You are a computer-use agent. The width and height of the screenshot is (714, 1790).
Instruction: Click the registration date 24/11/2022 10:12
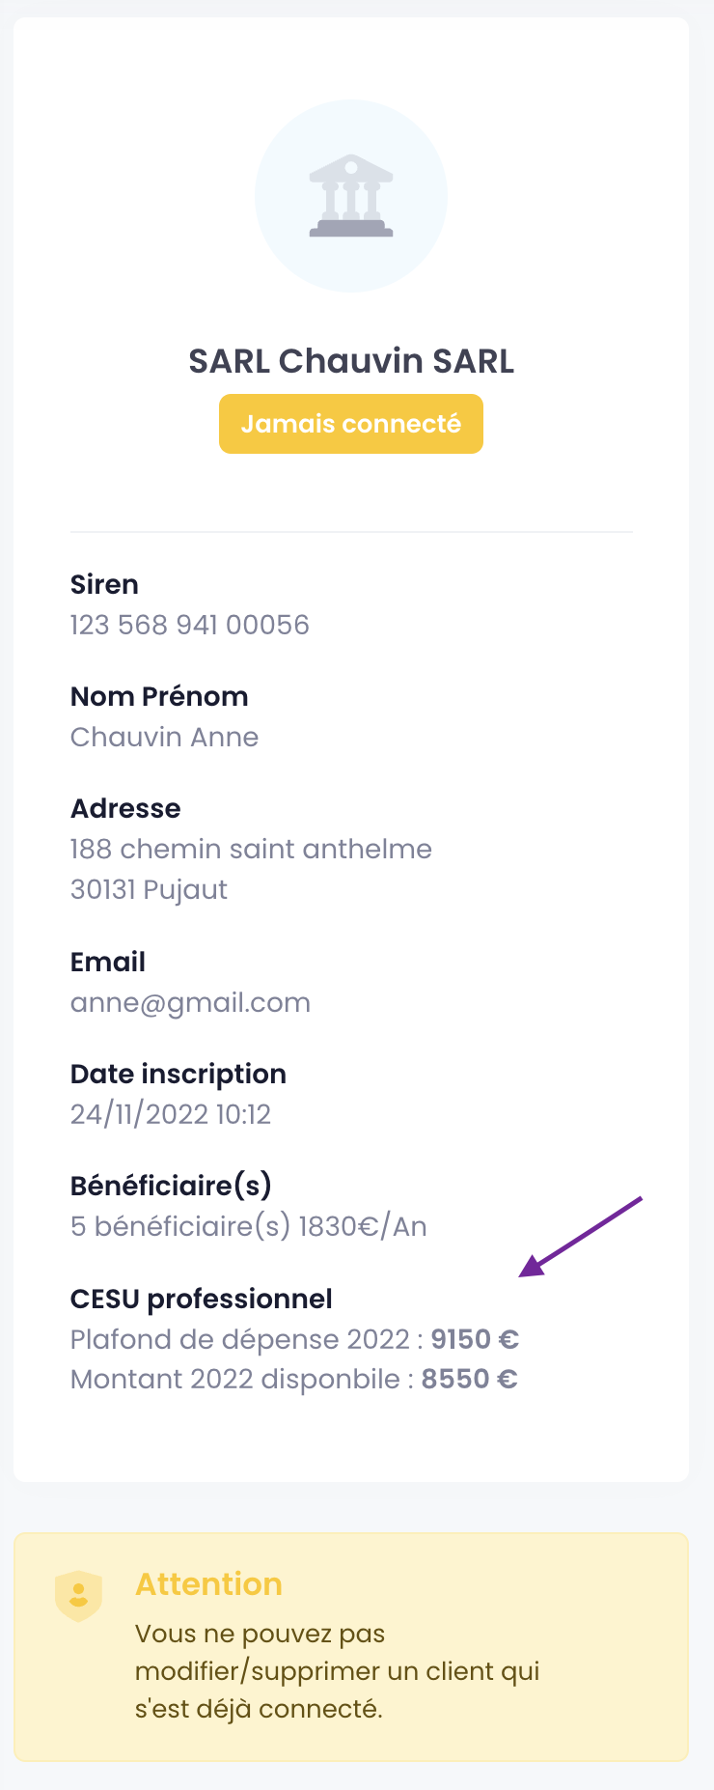pyautogui.click(x=171, y=1114)
